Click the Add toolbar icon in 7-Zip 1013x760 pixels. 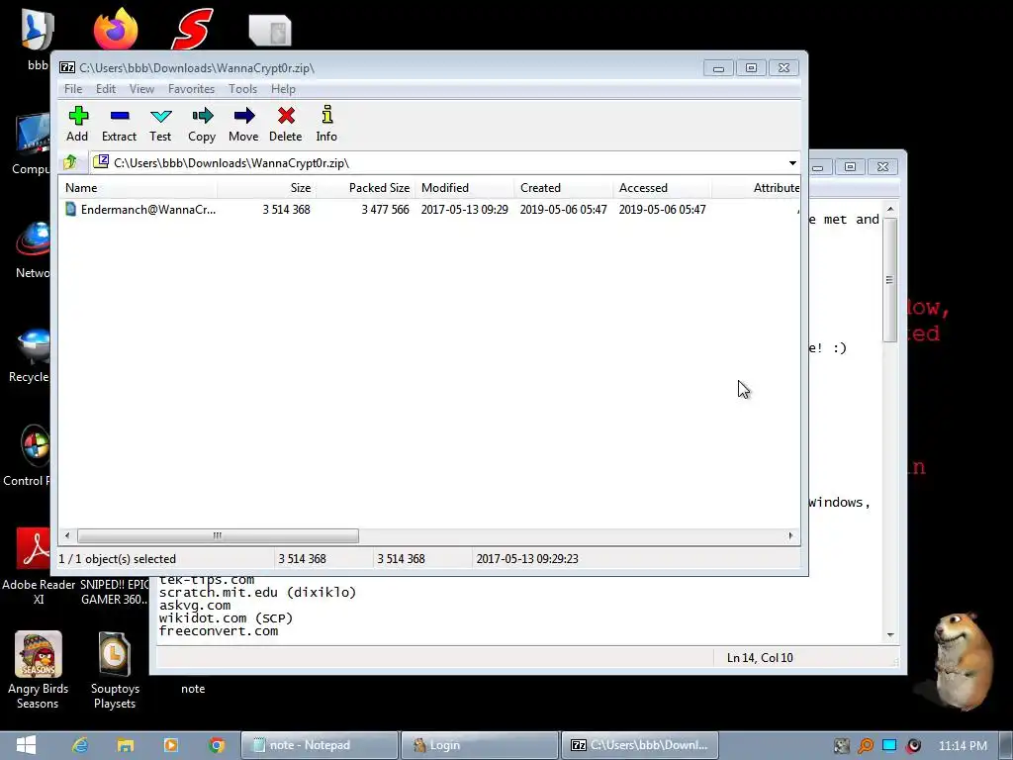(77, 124)
